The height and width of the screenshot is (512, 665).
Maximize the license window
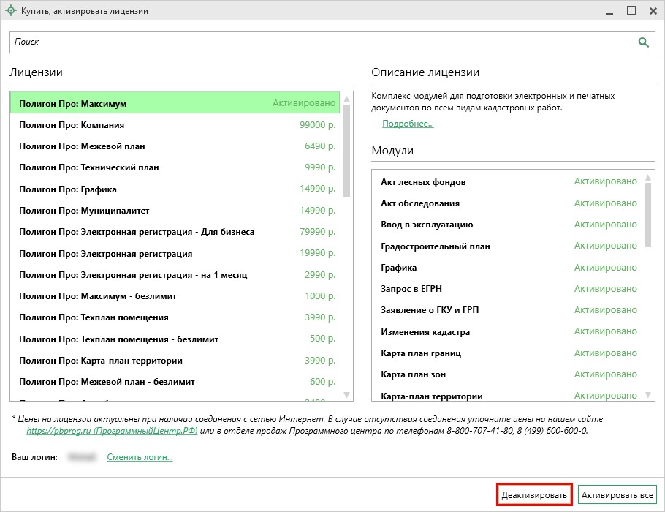point(631,10)
